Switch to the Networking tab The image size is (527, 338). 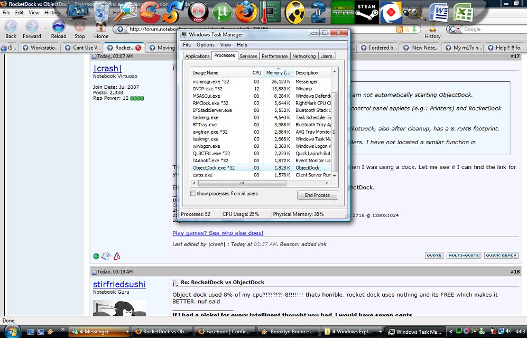click(304, 56)
